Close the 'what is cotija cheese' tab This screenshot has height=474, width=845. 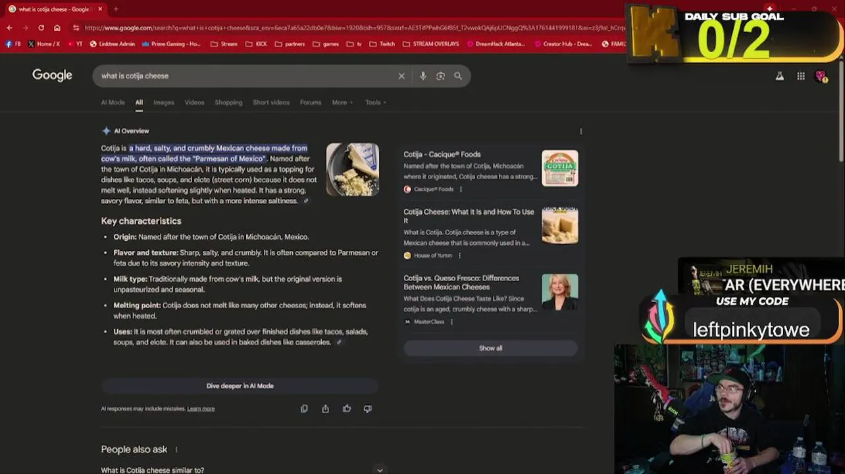click(x=100, y=9)
